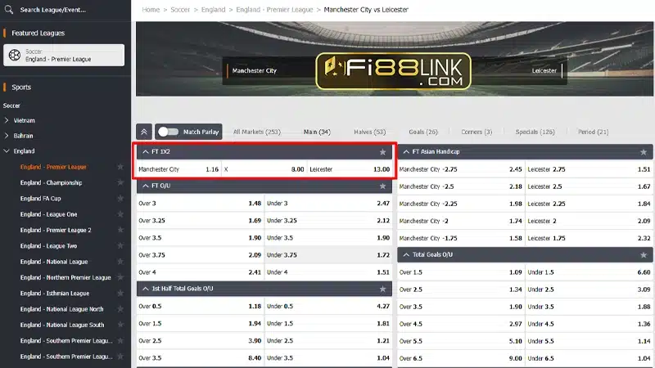Favorite the FT O/U market star
This screenshot has width=655, height=368.
click(382, 186)
